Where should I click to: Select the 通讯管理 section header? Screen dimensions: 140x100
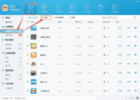[x=9, y=70]
